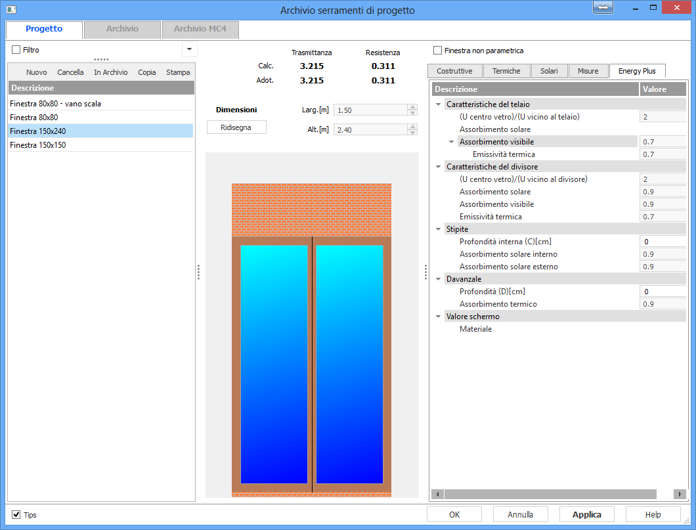Open the Filtro dropdown arrow
Image resolution: width=696 pixels, height=530 pixels.
(189, 49)
